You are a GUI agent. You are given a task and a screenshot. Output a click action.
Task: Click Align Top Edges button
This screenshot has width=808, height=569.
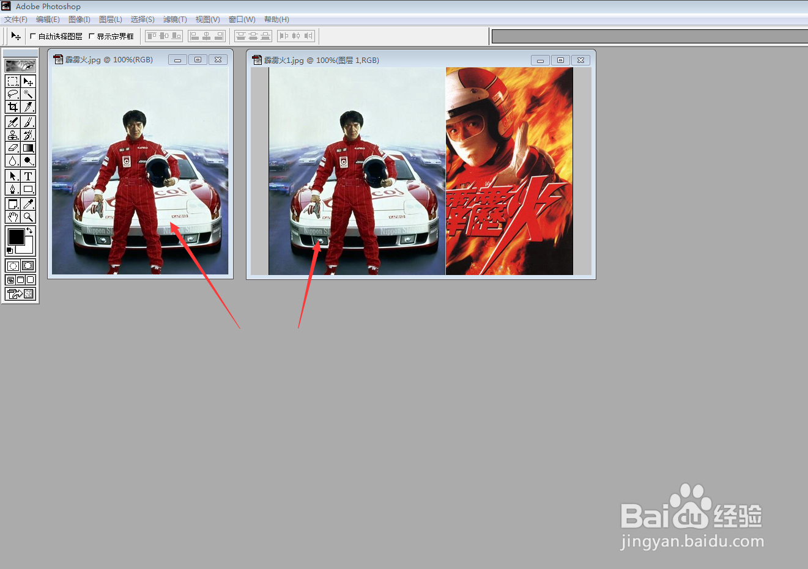click(152, 36)
